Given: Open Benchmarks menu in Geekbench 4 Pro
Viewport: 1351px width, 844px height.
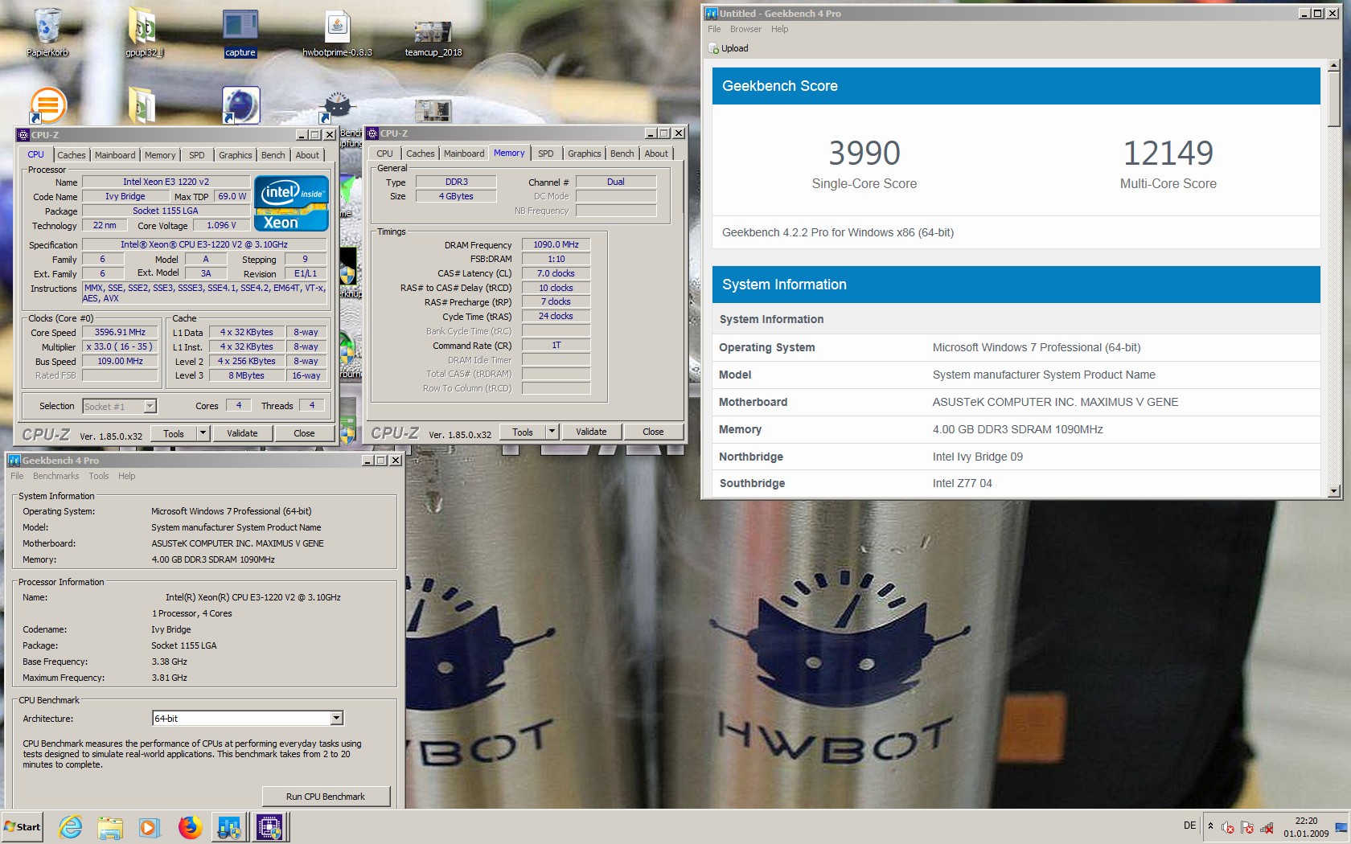Looking at the screenshot, I should [x=55, y=476].
